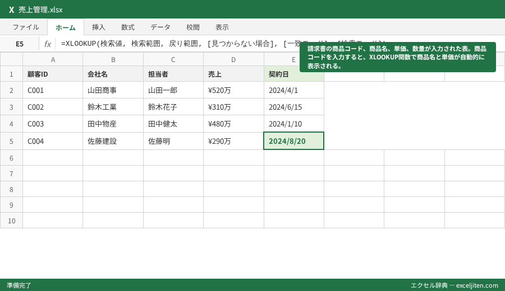Click the Excel X logo in title bar
The image size is (505, 291).
[12, 10]
